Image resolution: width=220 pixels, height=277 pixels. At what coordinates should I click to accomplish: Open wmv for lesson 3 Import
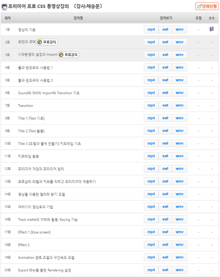point(179,55)
